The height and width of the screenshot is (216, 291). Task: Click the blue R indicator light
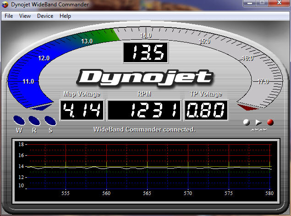click(34, 121)
